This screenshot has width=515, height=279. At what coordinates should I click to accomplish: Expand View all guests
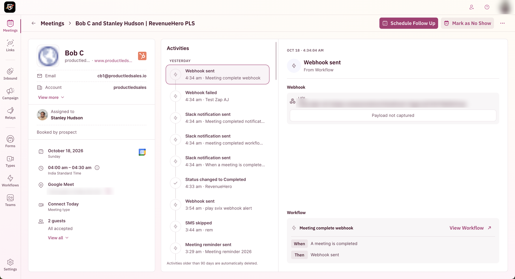58,238
